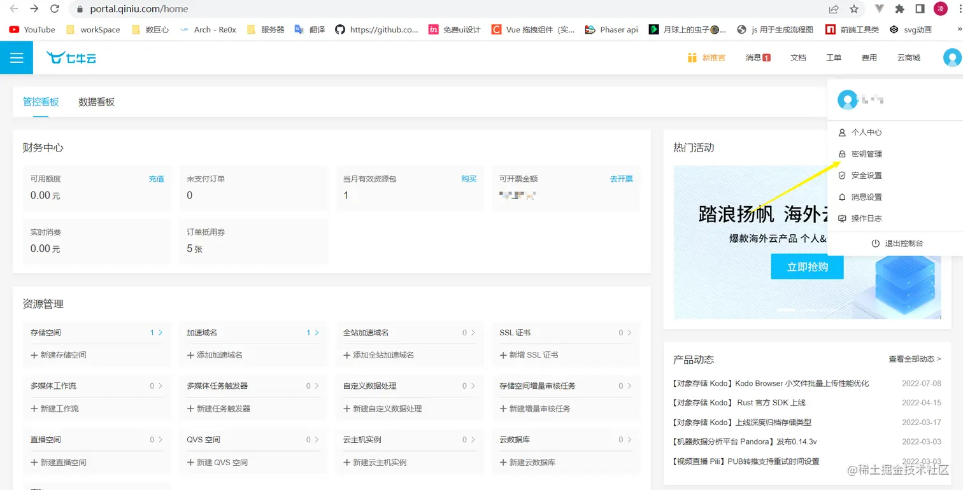Open the hamburger navigation menu

pyautogui.click(x=17, y=58)
